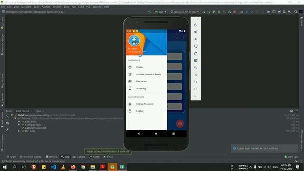Tap the Android recents navigation button

173,133
